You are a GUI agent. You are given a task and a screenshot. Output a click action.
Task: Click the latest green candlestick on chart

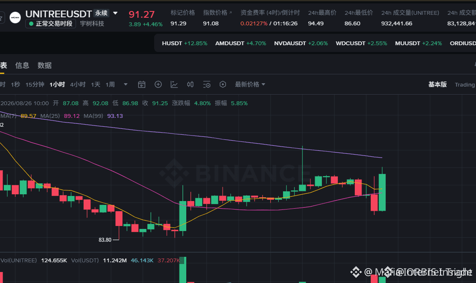coord(382,192)
